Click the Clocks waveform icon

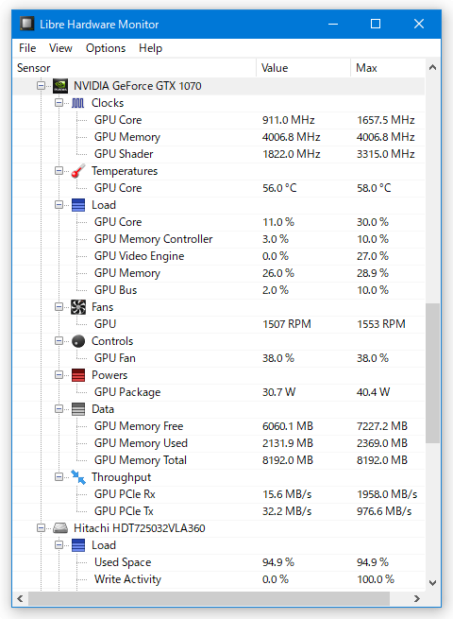[x=78, y=103]
